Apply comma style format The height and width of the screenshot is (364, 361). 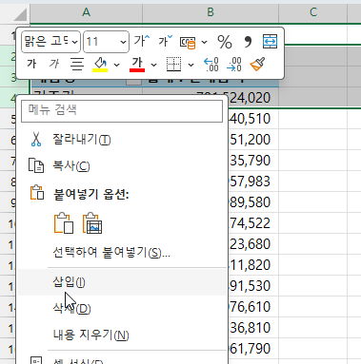(248, 42)
